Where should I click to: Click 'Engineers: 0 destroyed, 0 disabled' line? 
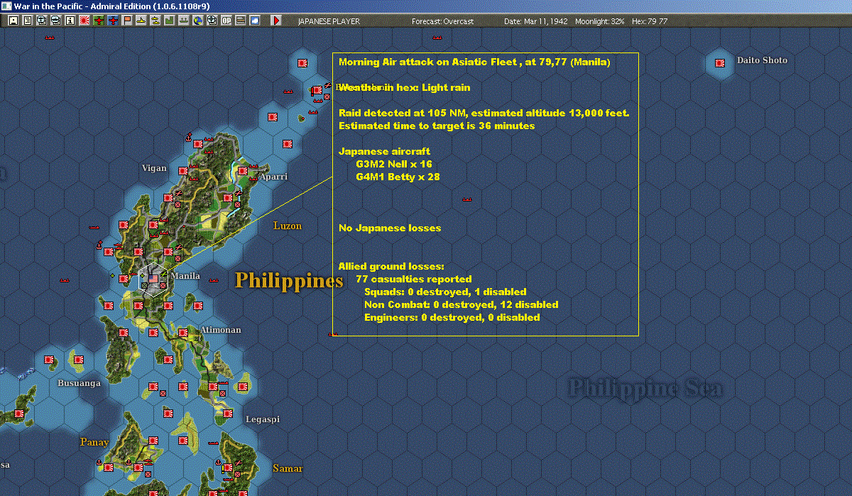[452, 317]
